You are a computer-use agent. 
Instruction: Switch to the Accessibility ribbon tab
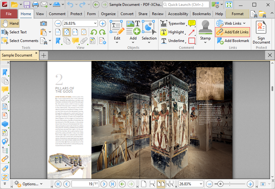(x=178, y=14)
